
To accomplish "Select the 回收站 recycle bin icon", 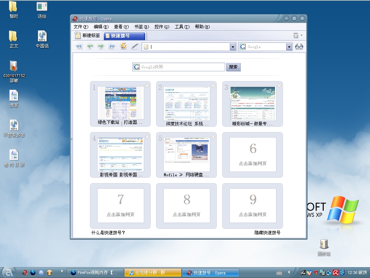I will click(324, 248).
